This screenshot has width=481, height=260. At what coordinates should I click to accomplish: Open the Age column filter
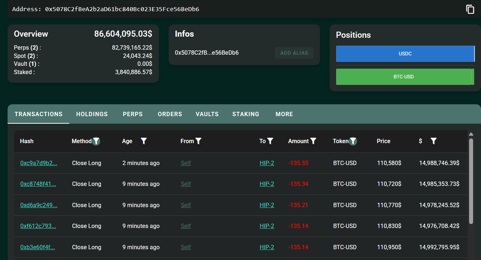click(x=144, y=141)
